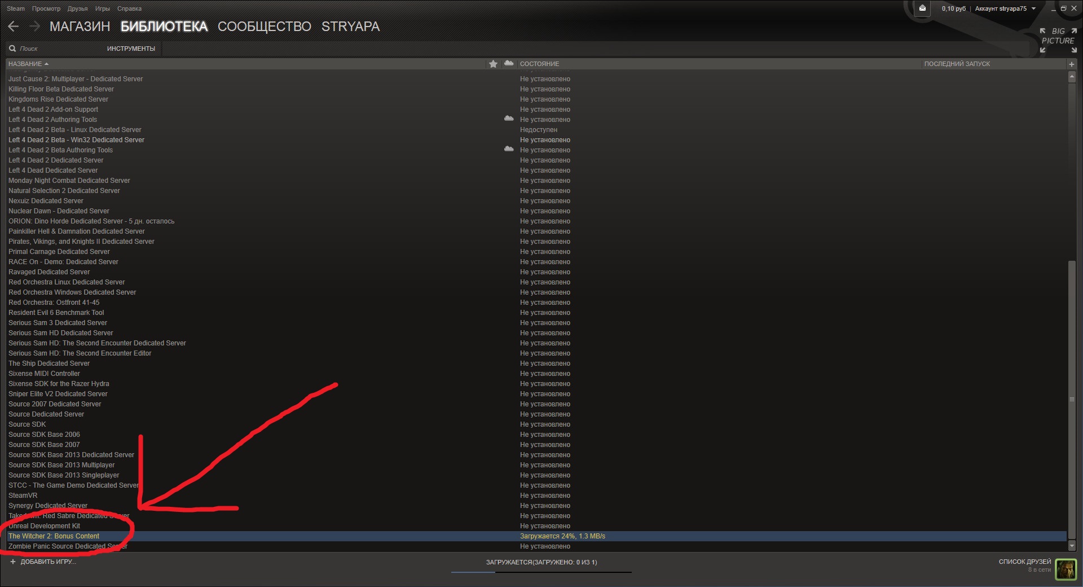Image resolution: width=1083 pixels, height=587 pixels.
Task: Select Just Cause 2: Multiplayer - Dedicated Server
Action: [76, 79]
